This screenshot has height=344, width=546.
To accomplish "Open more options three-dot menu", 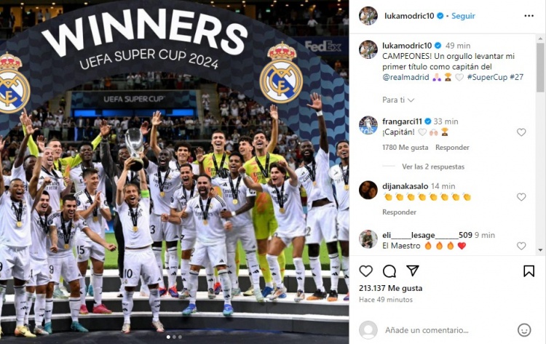I will click(529, 16).
